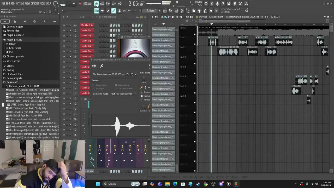Select the Paint brush tool in Playlist
The width and height of the screenshot is (334, 188).
pyautogui.click(x=165, y=17)
